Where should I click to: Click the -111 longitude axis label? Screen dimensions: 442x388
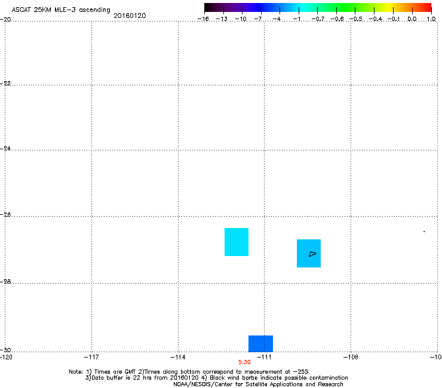264,358
